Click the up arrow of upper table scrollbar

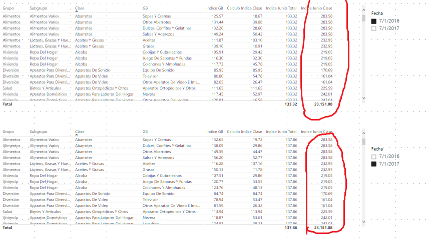click(363, 9)
